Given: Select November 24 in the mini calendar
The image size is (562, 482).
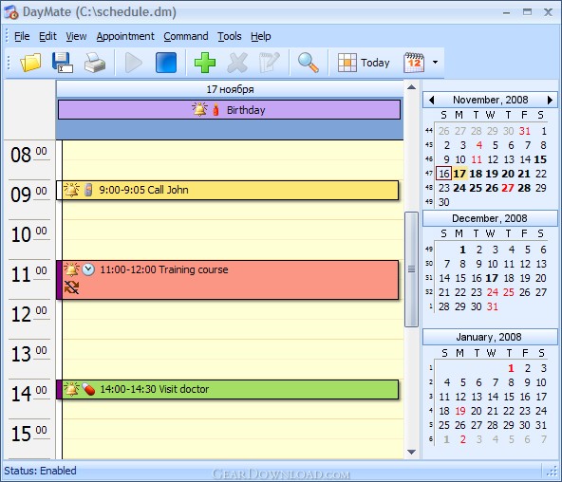Looking at the screenshot, I should tap(459, 188).
